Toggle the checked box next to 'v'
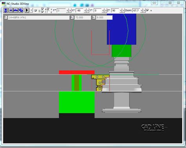This screenshot has width=186, height=148. 48,9
